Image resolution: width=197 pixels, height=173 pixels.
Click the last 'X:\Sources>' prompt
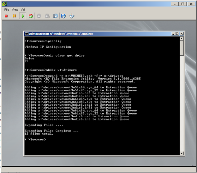(35, 139)
